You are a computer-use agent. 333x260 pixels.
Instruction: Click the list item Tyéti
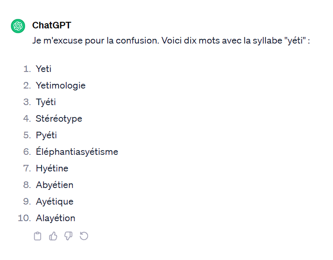(46, 102)
